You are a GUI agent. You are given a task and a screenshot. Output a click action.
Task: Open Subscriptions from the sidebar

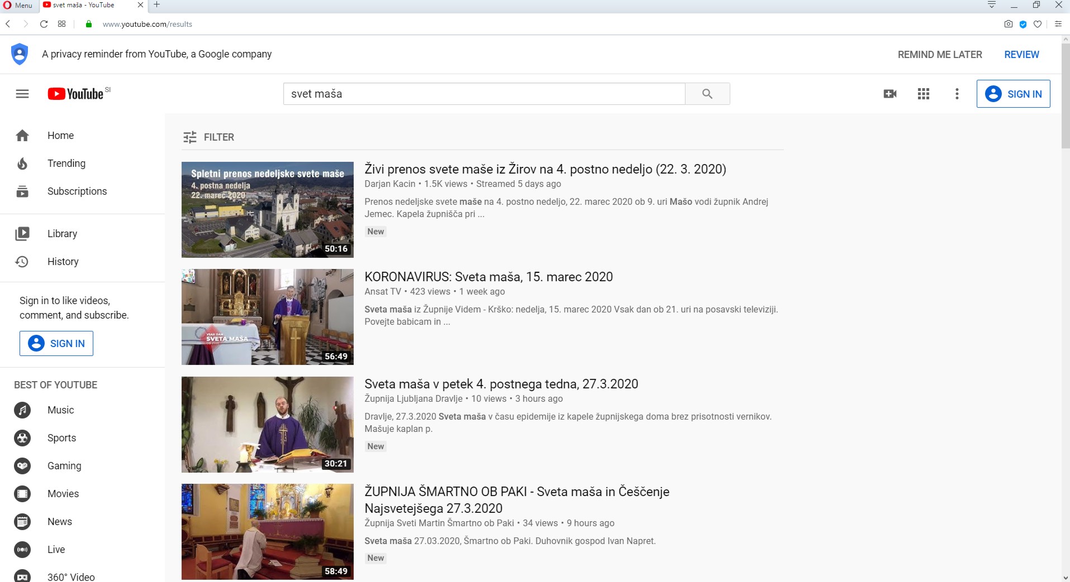(77, 191)
